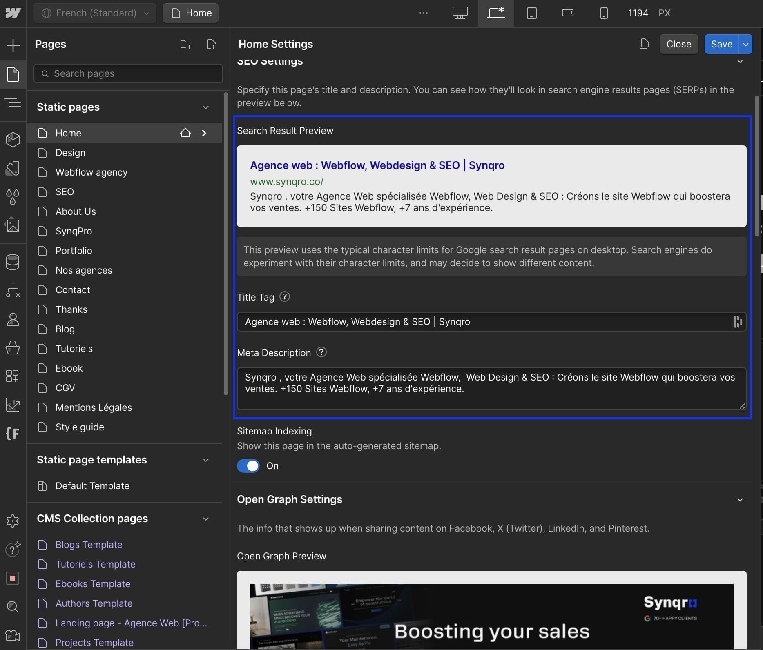This screenshot has width=763, height=650.
Task: Open the Navigator panel icon
Action: [13, 102]
